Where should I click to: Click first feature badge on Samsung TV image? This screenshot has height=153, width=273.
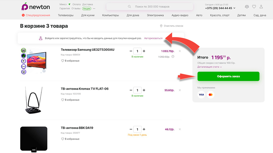[x=24, y=50]
